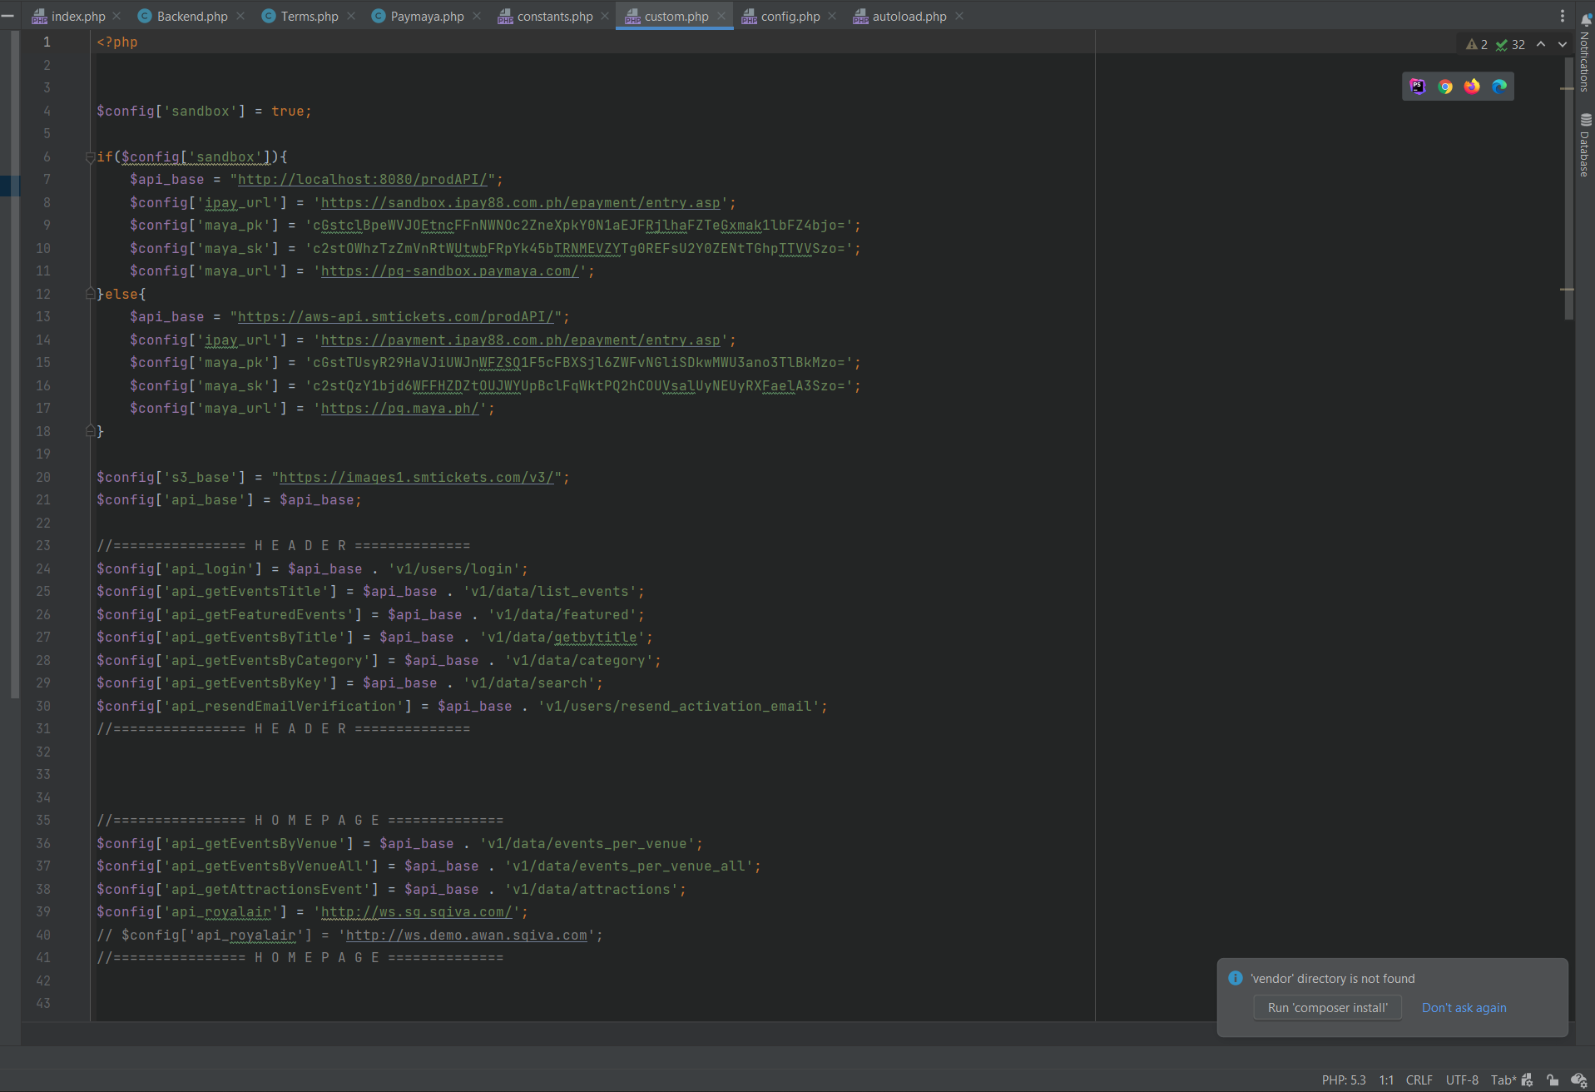The width and height of the screenshot is (1595, 1092).
Task: Collapse the if sandbox code block
Action: click(90, 157)
